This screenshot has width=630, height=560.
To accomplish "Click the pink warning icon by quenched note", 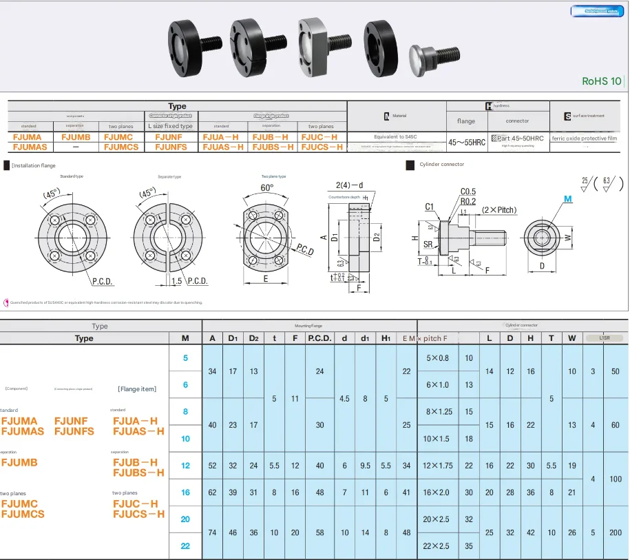I will tap(6, 302).
